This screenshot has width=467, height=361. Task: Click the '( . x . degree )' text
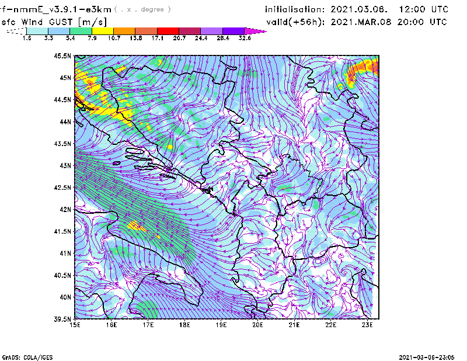(142, 9)
